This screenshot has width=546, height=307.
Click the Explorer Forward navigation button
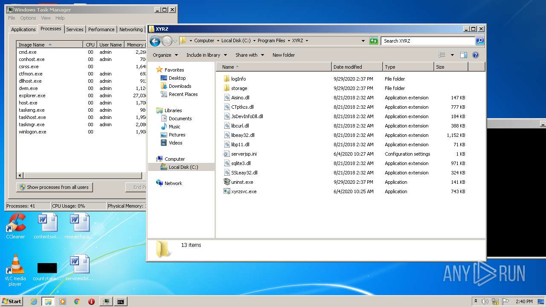point(167,41)
